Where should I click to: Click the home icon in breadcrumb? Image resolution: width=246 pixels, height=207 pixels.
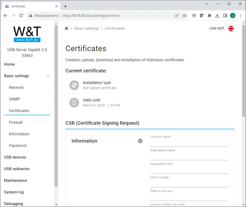point(66,28)
